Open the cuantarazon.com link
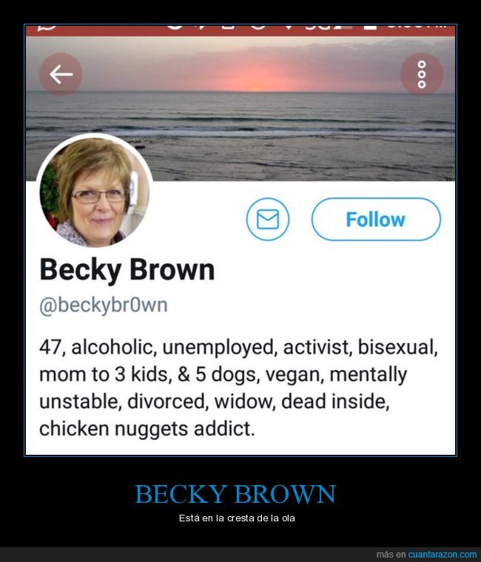 pyautogui.click(x=443, y=555)
